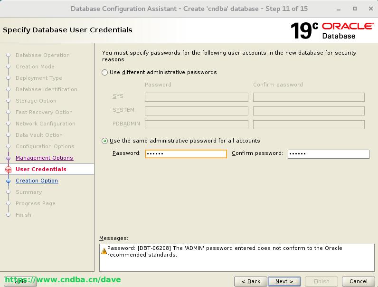Click the SYSTEM confirm password field
Viewport: 378px width, 287px height.
[309, 111]
